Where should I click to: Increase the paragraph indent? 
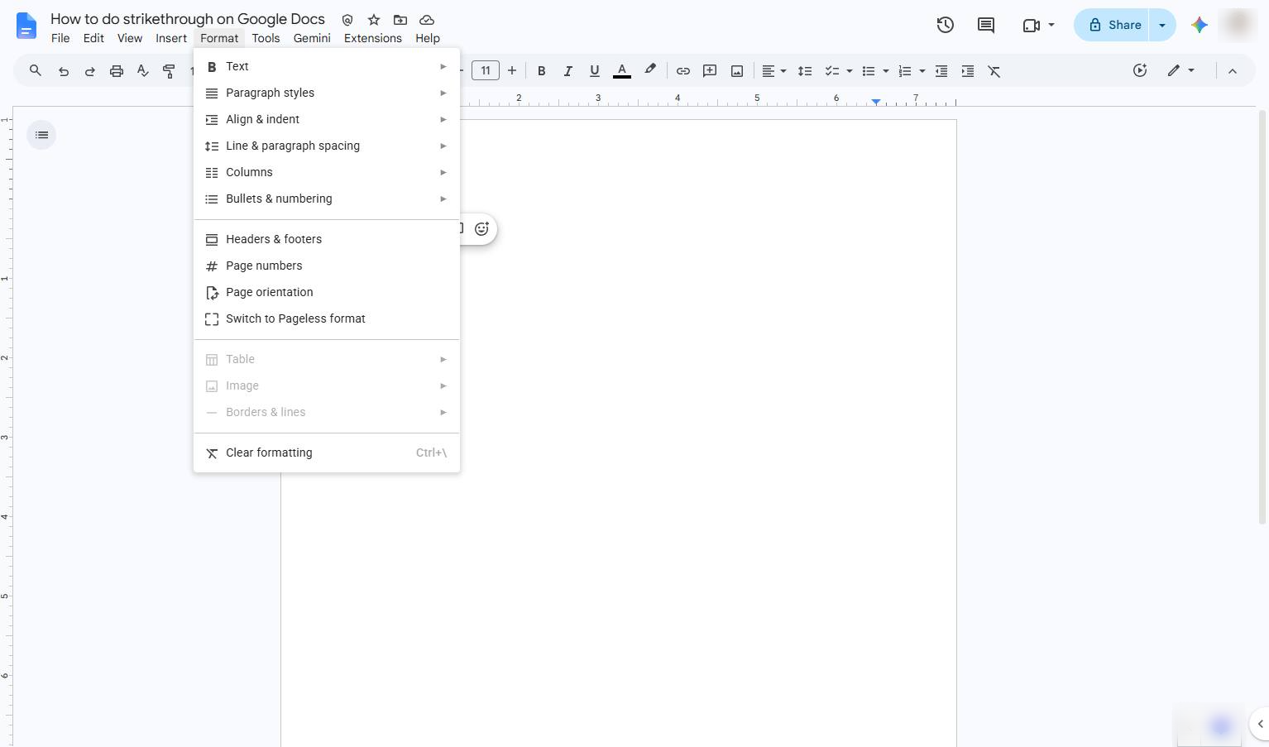click(968, 71)
